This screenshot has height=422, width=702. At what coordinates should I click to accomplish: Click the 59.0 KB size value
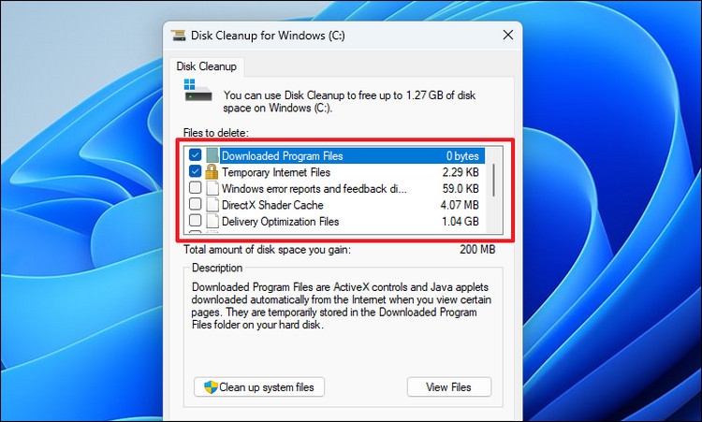[x=461, y=189]
